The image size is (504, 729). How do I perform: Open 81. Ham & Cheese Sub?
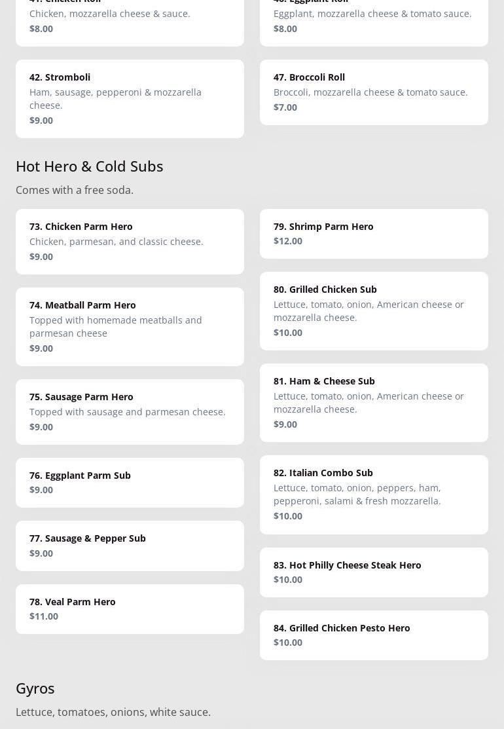[x=374, y=402]
